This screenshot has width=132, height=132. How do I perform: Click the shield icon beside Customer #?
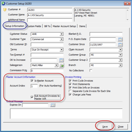[x=5, y=10]
